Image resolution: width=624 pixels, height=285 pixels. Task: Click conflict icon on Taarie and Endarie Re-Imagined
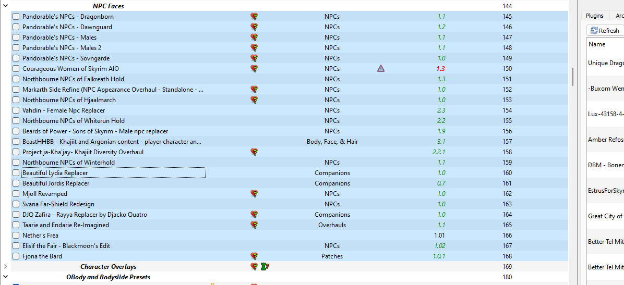pos(254,225)
